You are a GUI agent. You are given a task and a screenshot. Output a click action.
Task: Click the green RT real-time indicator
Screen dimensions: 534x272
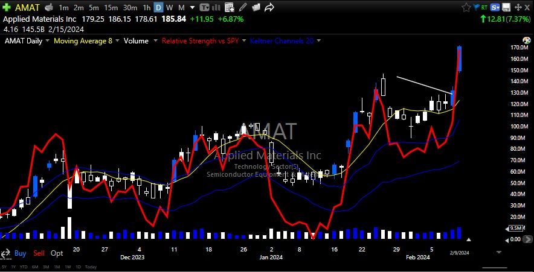coord(484,7)
